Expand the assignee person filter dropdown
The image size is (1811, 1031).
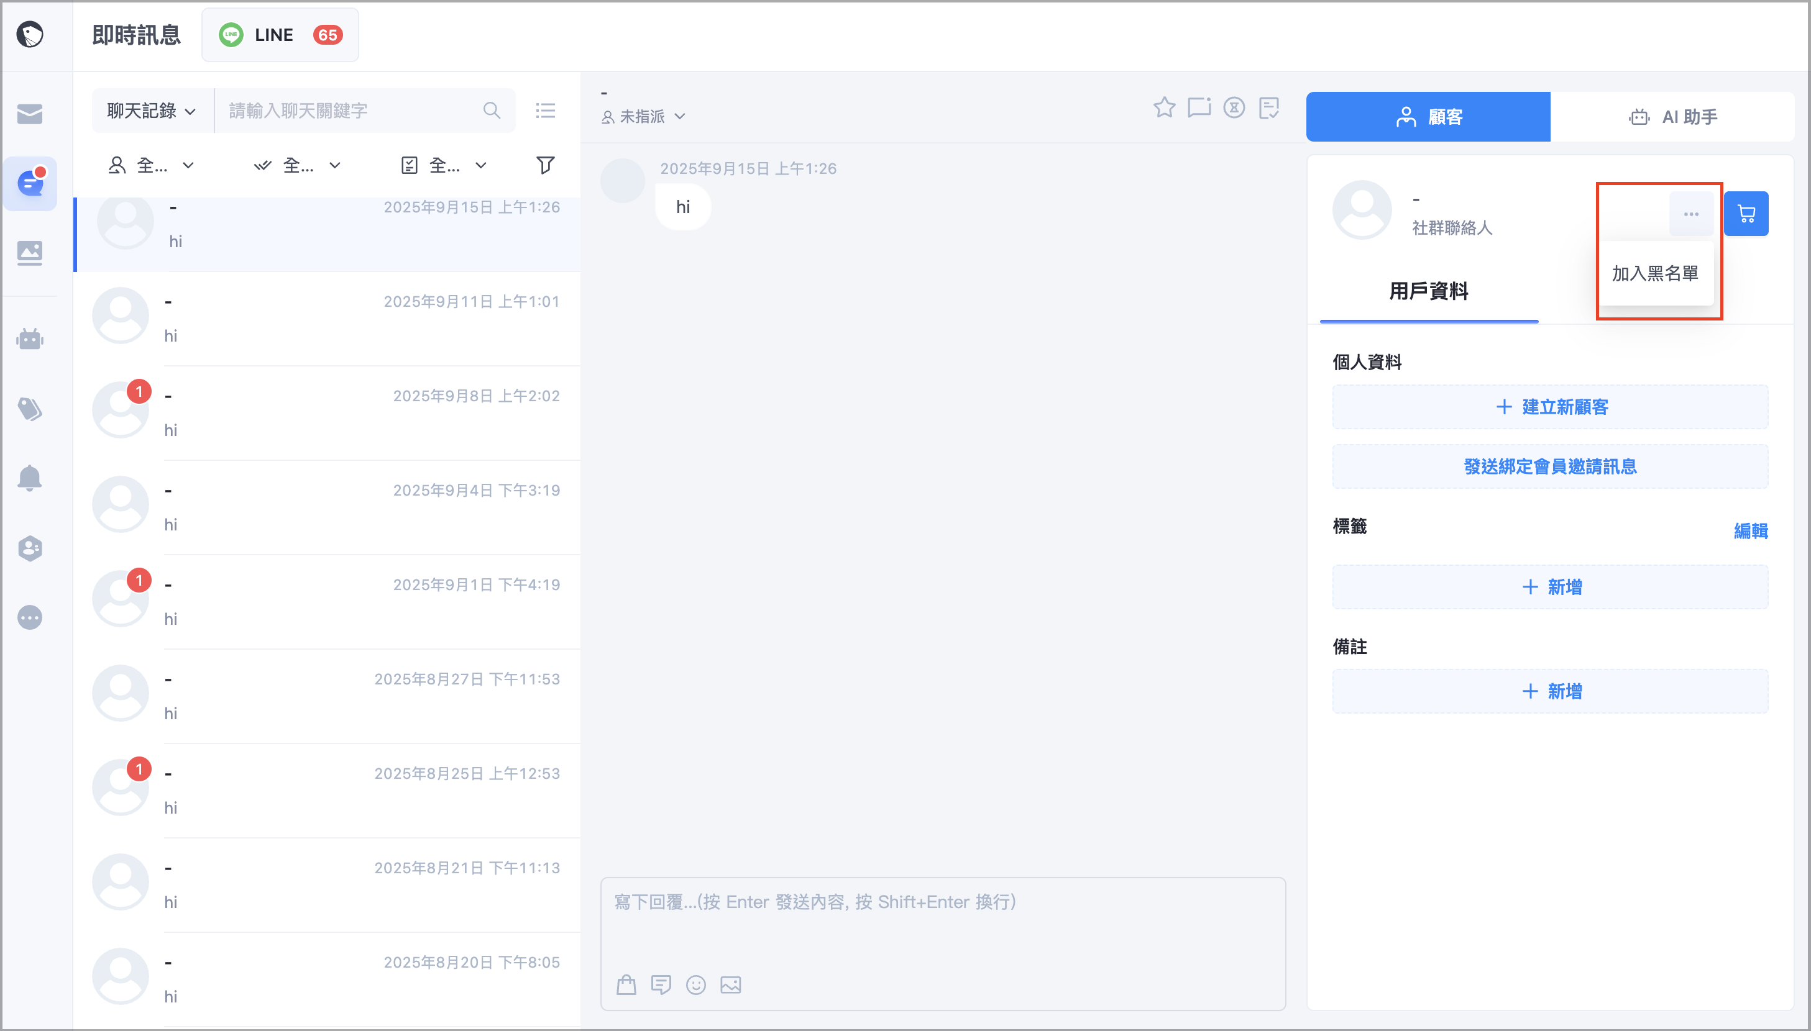point(150,165)
